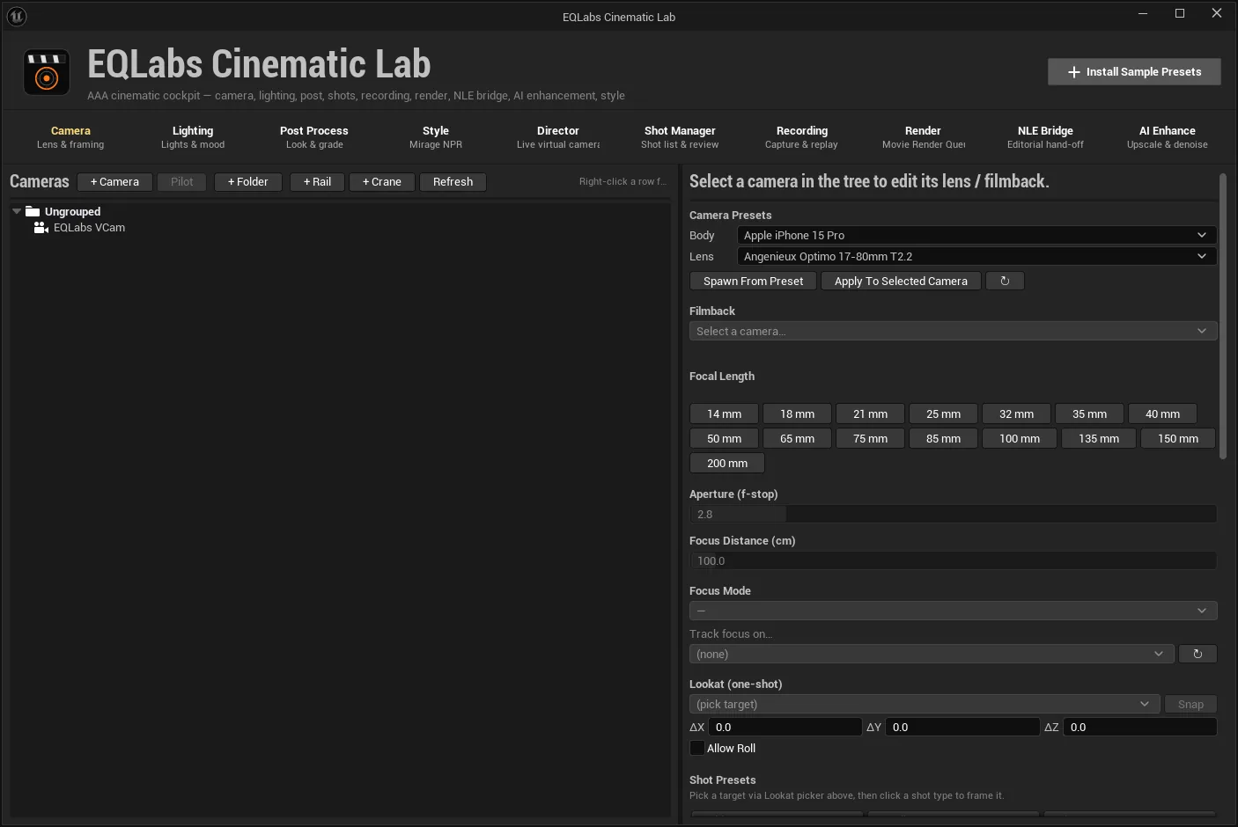Click the EQLabs clapperboard app icon
1238x827 pixels.
pos(47,72)
